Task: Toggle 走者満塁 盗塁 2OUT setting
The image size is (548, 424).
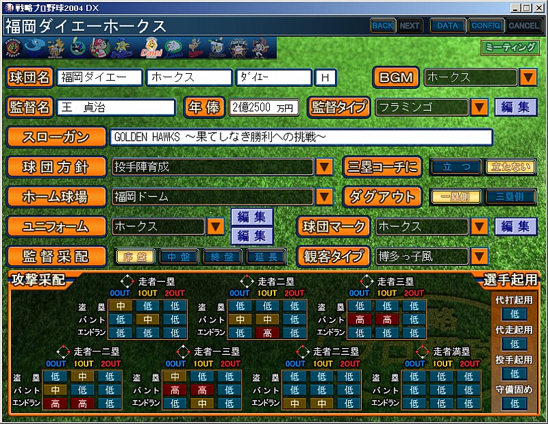Action: point(469,377)
